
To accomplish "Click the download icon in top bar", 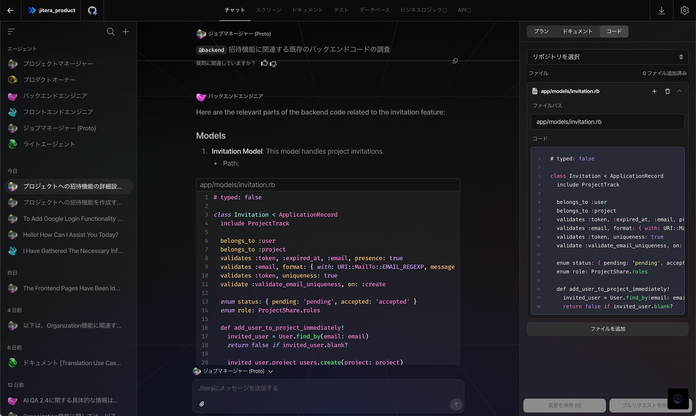I will click(661, 10).
